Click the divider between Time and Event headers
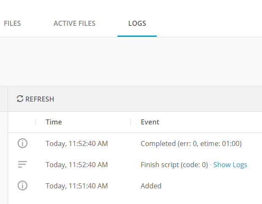Screen dimensions: 262x204 [131, 122]
